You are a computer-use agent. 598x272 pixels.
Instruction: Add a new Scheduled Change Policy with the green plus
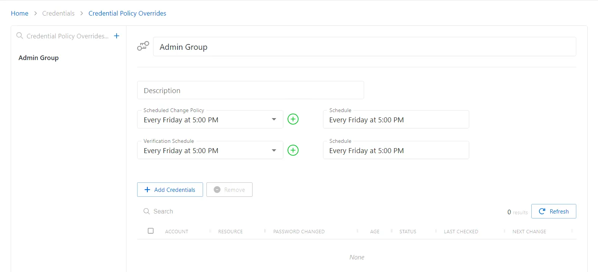click(293, 119)
